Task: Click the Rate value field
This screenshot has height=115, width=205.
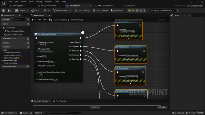Action: pos(44,57)
